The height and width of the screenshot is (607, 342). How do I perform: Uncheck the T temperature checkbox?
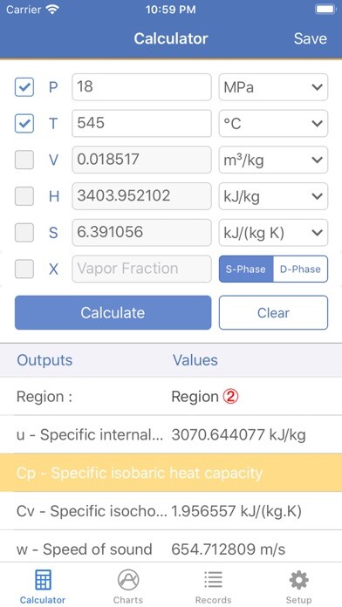click(24, 124)
